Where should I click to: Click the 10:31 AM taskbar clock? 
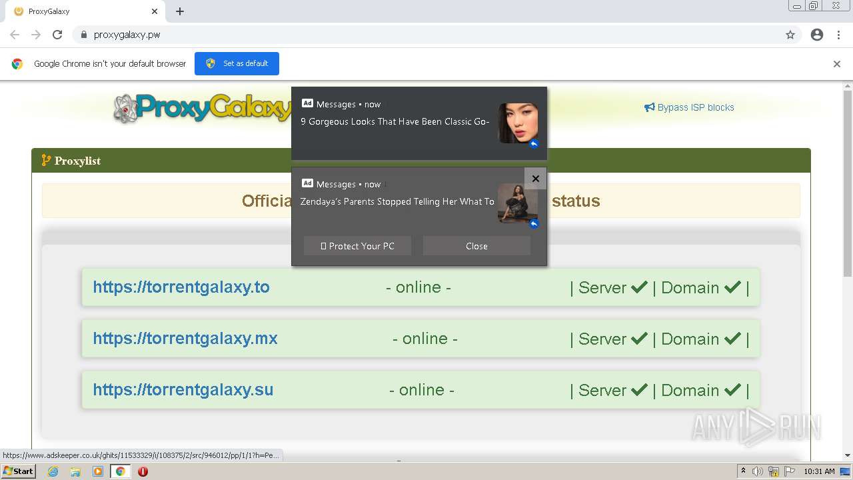click(819, 471)
